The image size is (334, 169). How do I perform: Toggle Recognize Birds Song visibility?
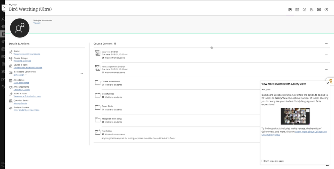pos(112,122)
